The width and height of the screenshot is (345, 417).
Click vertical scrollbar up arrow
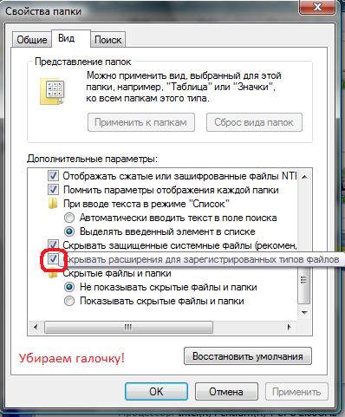click(304, 177)
